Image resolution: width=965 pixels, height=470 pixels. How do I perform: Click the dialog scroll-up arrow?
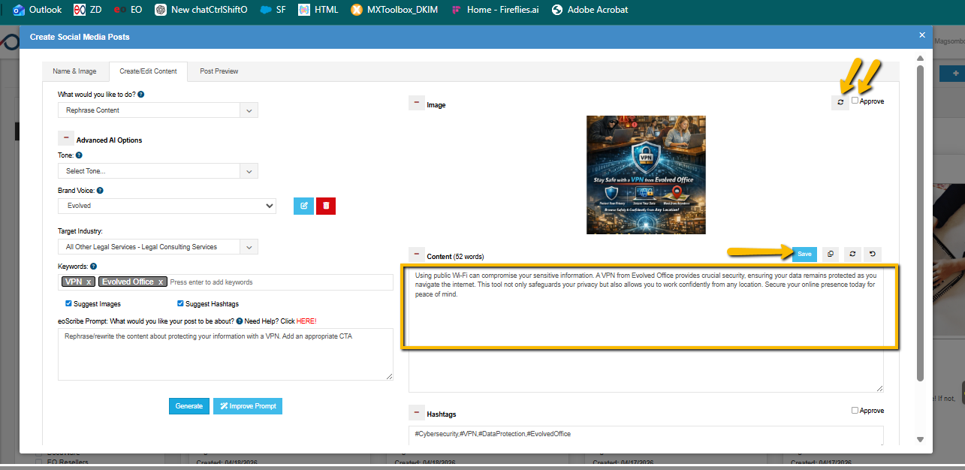click(x=921, y=59)
